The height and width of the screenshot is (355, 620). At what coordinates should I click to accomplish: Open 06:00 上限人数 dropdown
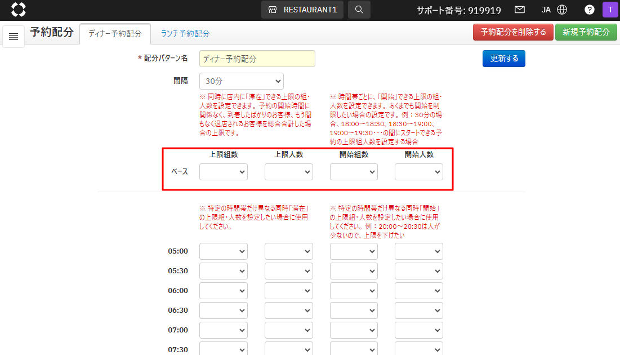coord(289,291)
